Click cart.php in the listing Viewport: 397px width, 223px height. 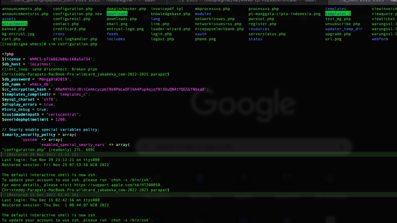coord(12,39)
